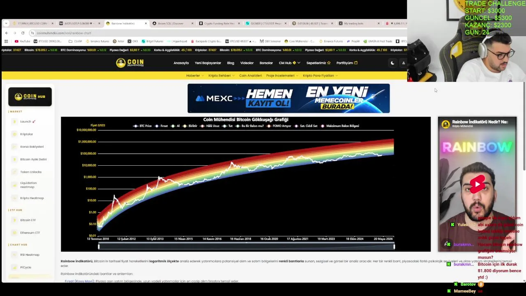Open the CLAIM bookmark folder

[x=76, y=41]
